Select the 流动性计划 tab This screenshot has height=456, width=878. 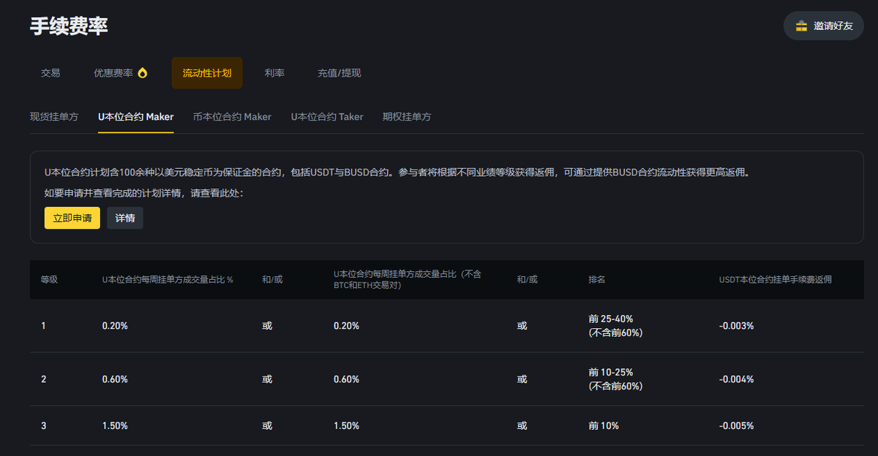207,73
